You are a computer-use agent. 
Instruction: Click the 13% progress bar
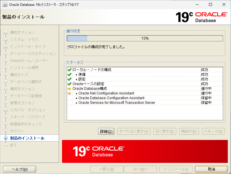click(145, 38)
